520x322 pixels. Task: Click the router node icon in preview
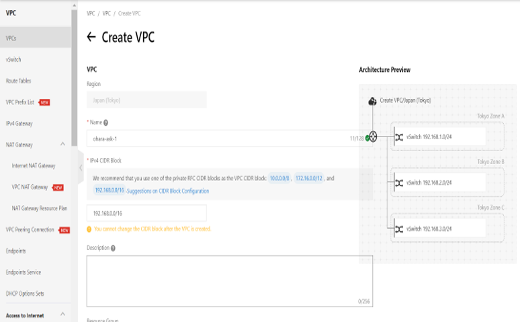pyautogui.click(x=372, y=137)
